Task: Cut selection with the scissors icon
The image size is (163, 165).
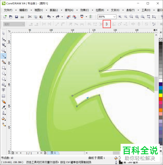Action: (x=30, y=17)
